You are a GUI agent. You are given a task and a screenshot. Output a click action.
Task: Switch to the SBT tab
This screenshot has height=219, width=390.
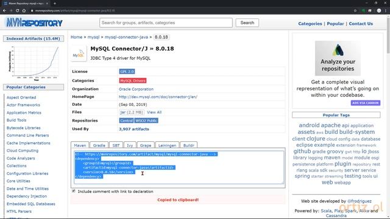(x=116, y=145)
